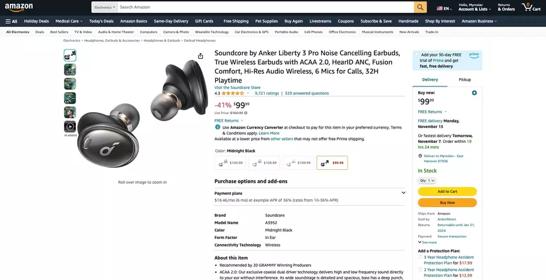Expand the Payment plans section chevron

point(403,193)
